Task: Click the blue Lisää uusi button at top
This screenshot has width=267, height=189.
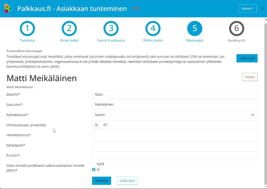Action: [247, 58]
